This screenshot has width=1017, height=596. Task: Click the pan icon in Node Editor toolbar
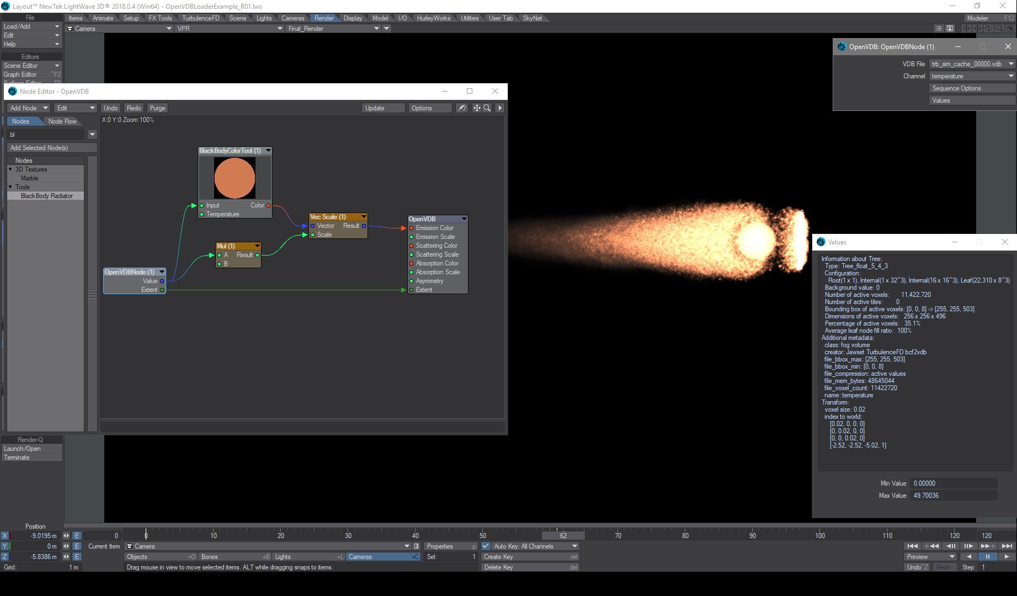[x=477, y=108]
